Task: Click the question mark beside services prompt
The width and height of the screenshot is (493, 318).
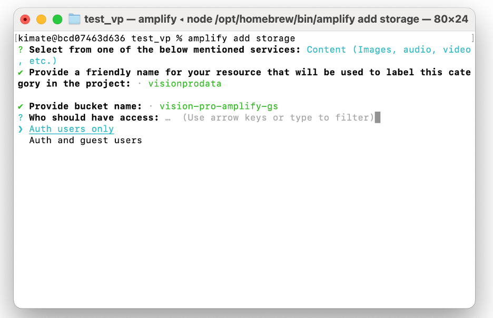Action: [21, 49]
